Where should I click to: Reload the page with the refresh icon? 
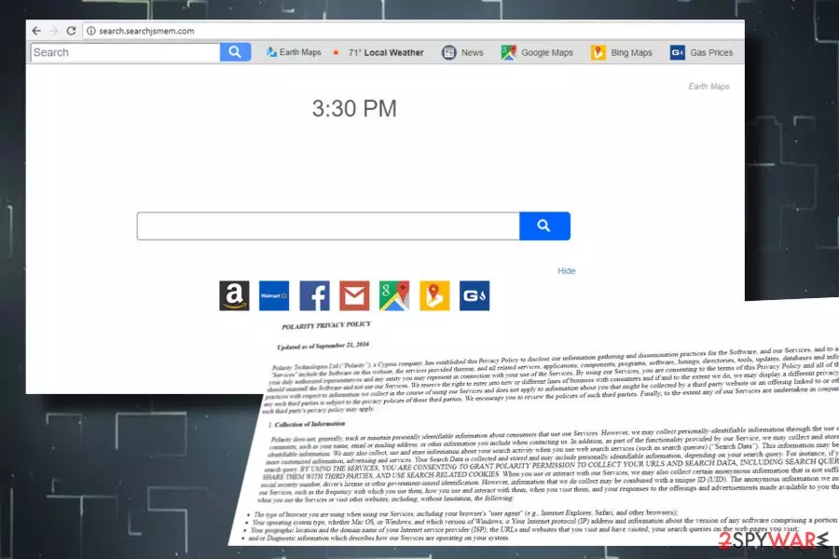point(71,31)
